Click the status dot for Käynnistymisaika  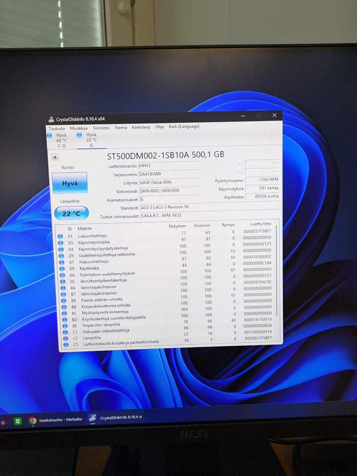pos(61,243)
